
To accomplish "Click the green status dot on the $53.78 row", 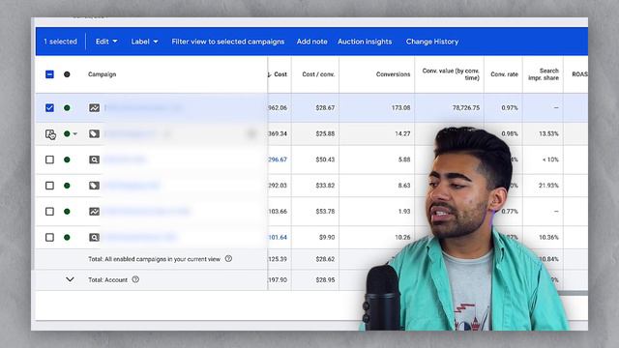I will tap(67, 212).
